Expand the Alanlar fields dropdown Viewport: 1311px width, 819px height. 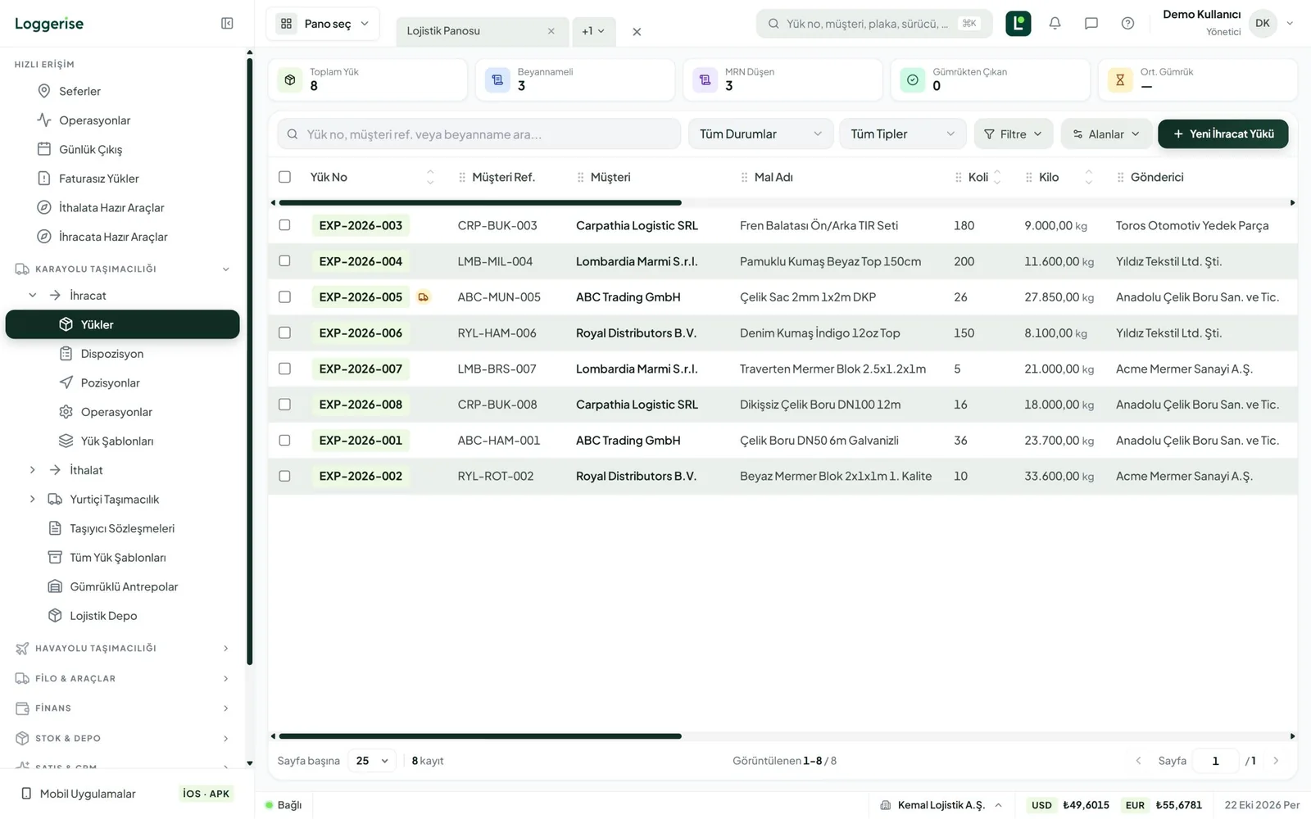coord(1106,134)
